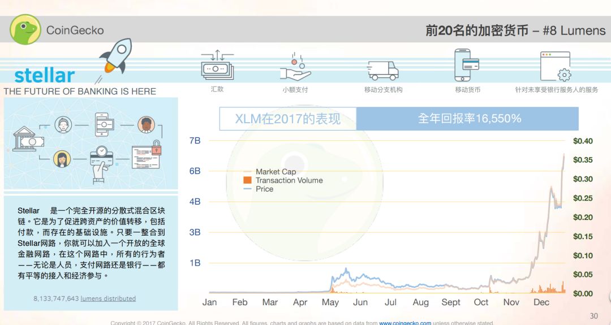
Task: Toggle Transaction Volume legend entry
Action: tap(289, 180)
